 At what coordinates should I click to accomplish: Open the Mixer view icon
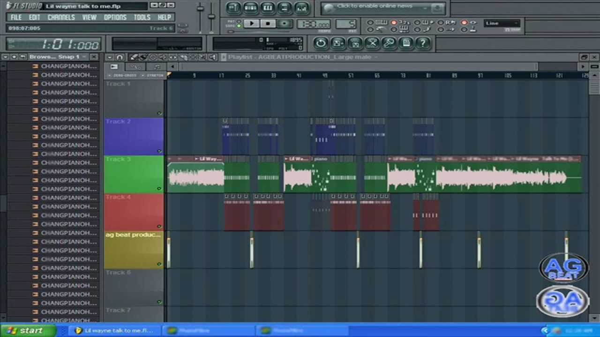(301, 7)
